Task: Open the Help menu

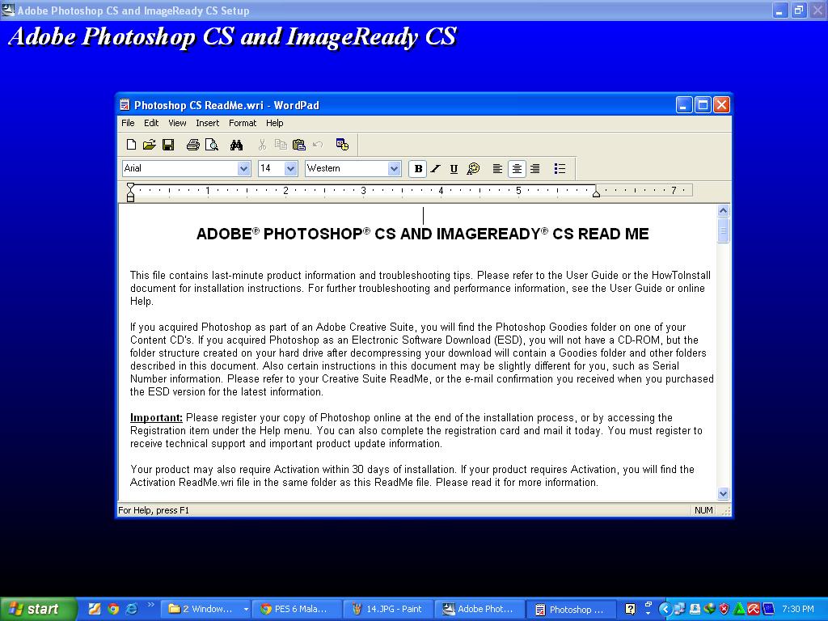Action: click(x=274, y=123)
